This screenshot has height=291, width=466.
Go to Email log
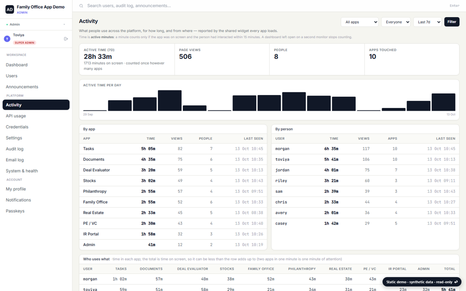36,160
